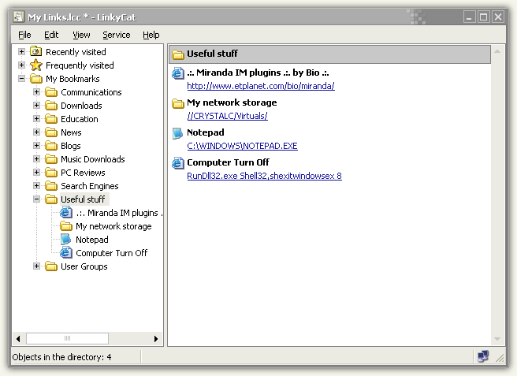The height and width of the screenshot is (376, 517).
Task: Click the Music Downloads folder icon
Action: (50, 159)
